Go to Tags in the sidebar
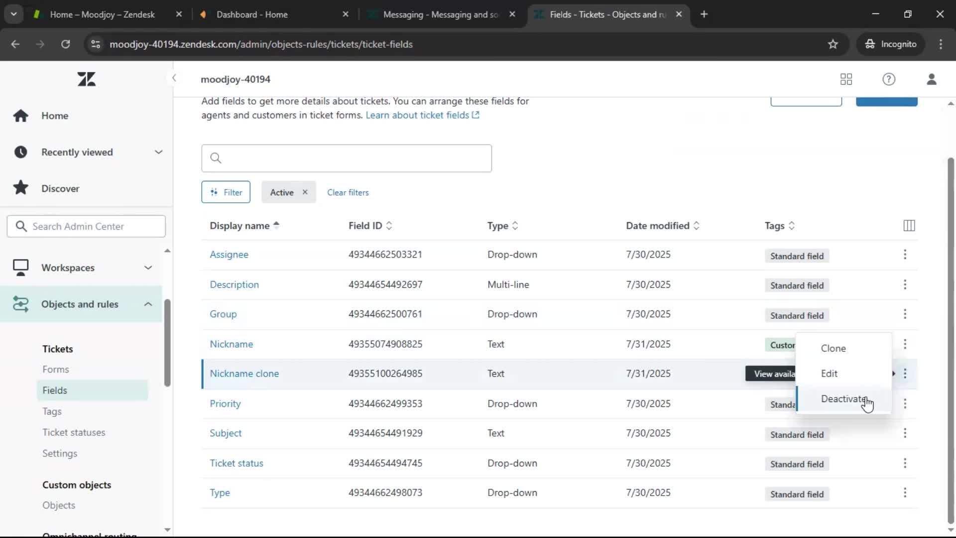Viewport: 956px width, 538px height. (x=52, y=411)
